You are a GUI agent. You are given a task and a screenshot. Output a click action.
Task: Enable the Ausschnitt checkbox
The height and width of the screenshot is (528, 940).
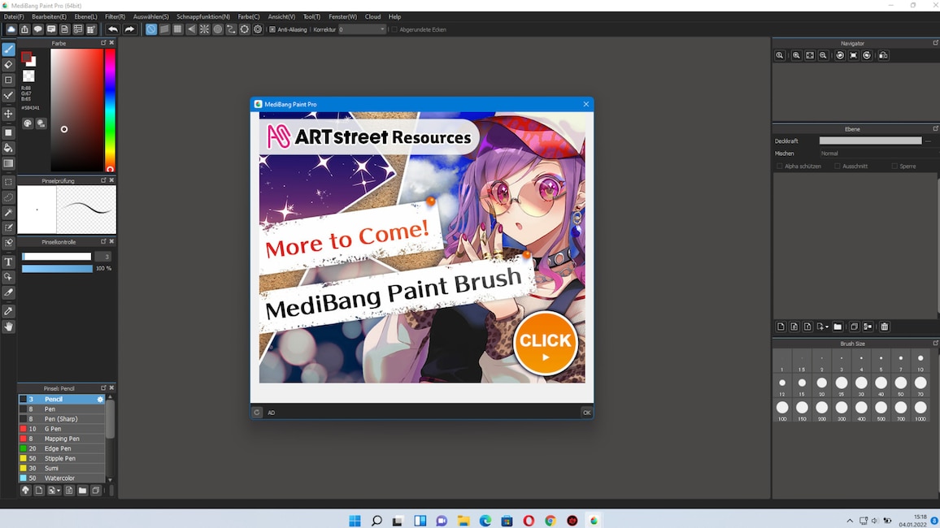tap(838, 167)
